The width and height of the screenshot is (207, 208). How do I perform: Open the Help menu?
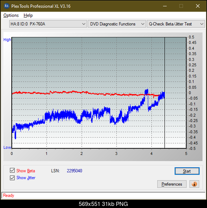[28, 15]
